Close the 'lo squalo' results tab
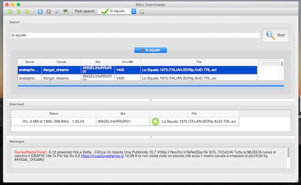Screen dimensions: 301x185 click(142, 50)
